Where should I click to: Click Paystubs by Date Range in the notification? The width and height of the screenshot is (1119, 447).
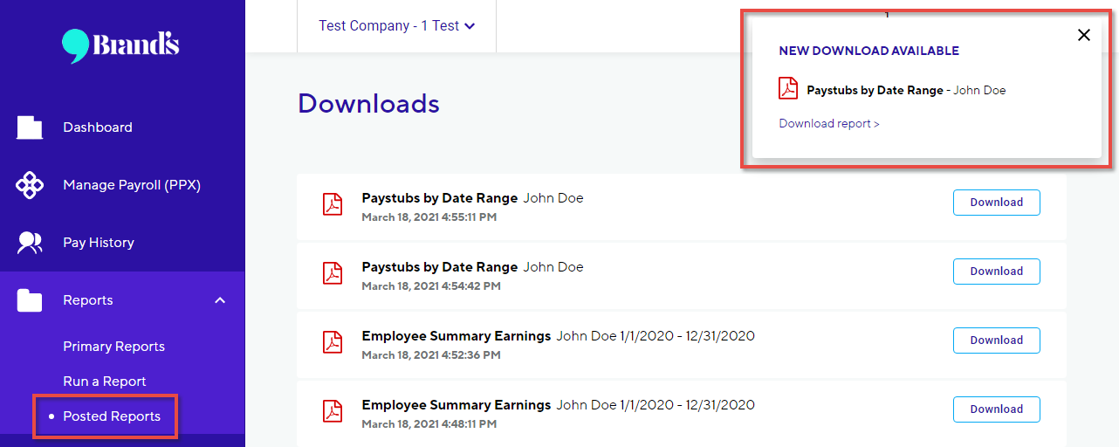(x=875, y=90)
